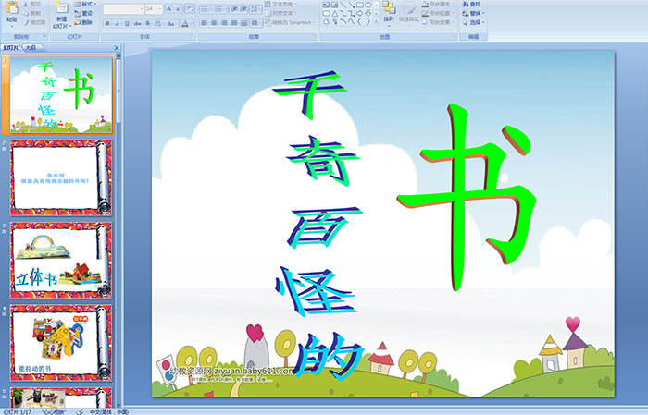Select the Right Arrow block shape
The width and height of the screenshot is (648, 415).
(x=359, y=14)
